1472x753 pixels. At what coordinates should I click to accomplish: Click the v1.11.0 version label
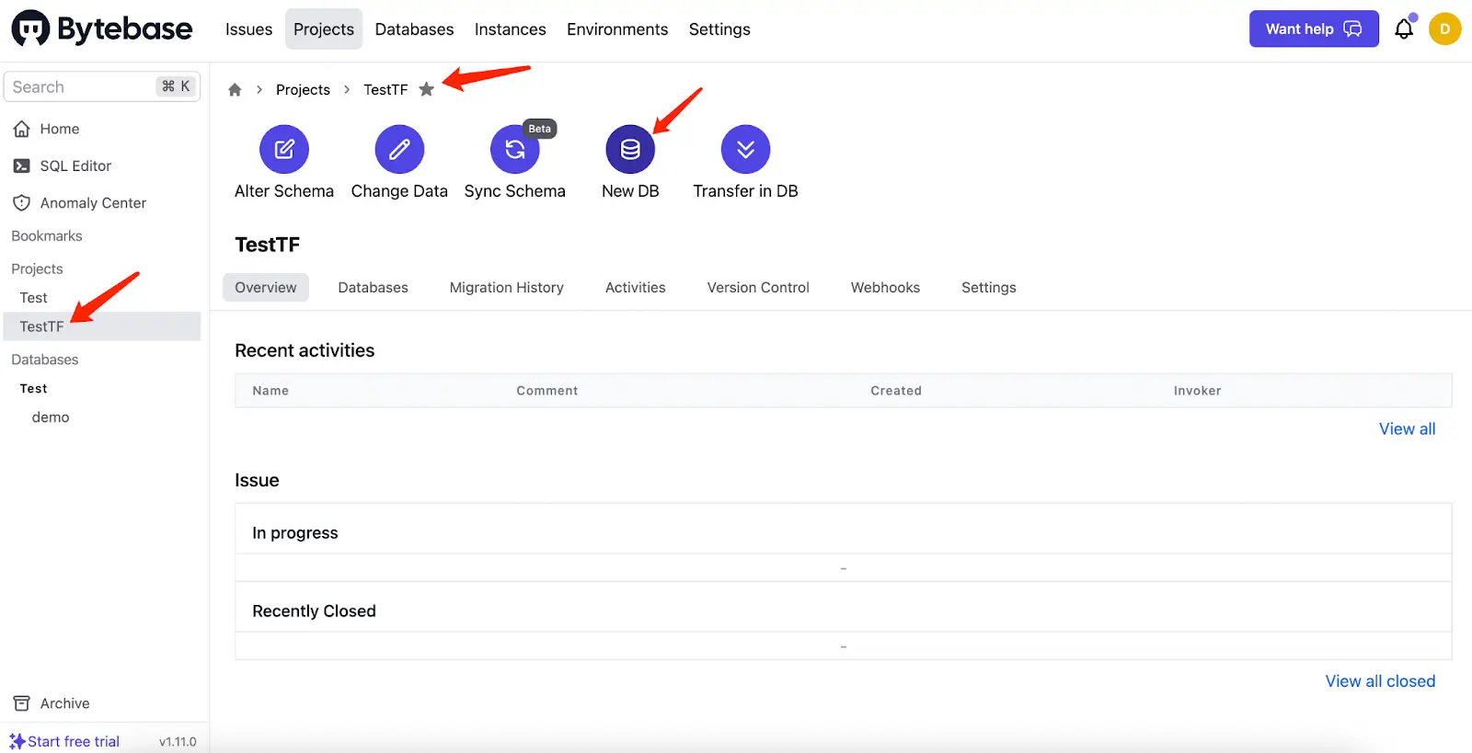pyautogui.click(x=178, y=742)
